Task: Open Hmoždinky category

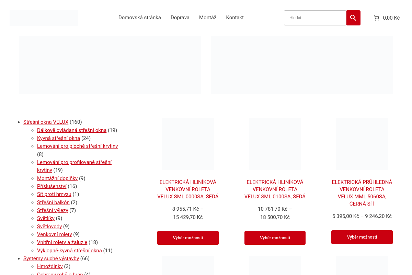Action: point(50,266)
